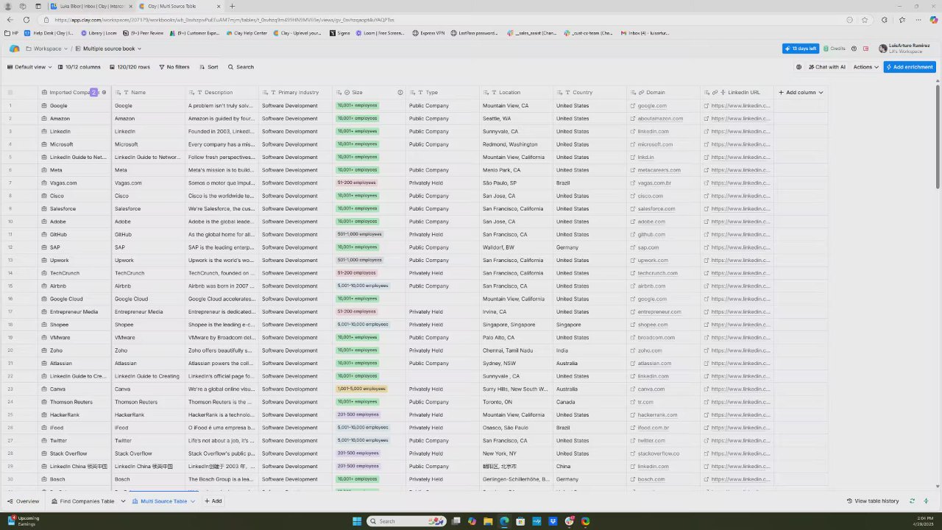942x530 pixels.
Task: Click the plus icon on Imported Companies header
Action: [104, 93]
